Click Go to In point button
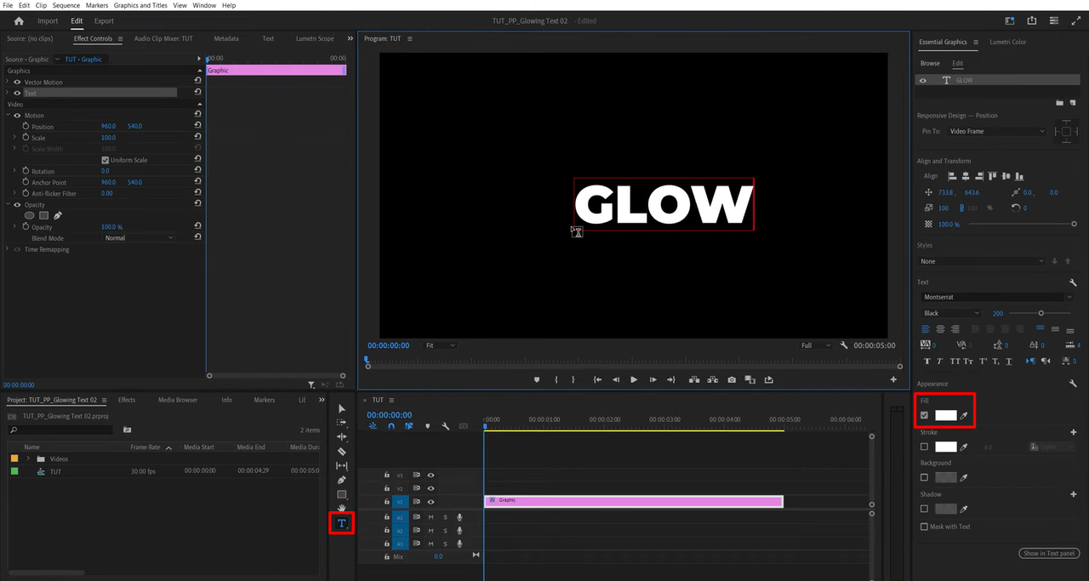Viewport: 1089px width, 581px height. (x=597, y=379)
